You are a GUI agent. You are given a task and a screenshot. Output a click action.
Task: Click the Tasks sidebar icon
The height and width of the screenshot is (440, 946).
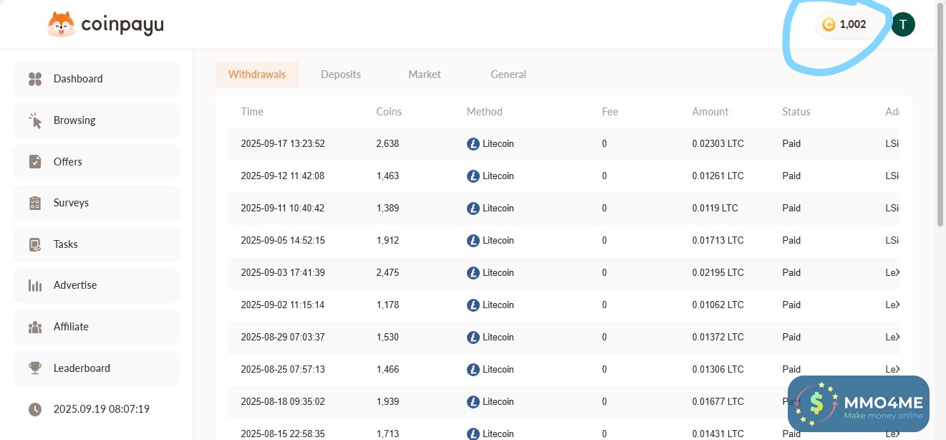tap(35, 244)
